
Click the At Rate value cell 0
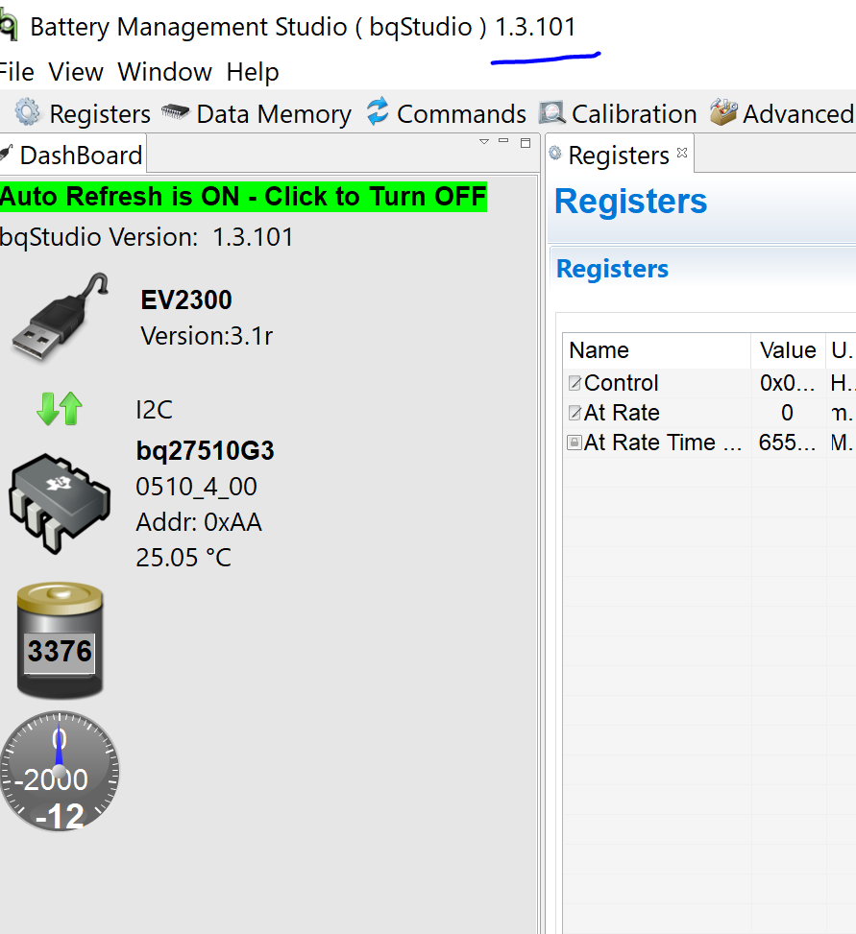[788, 413]
